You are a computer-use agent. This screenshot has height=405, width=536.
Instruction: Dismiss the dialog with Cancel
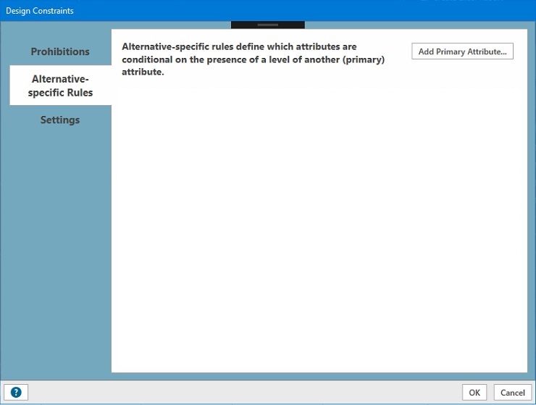click(x=512, y=393)
